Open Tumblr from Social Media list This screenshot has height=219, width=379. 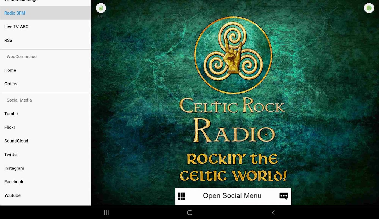[45, 114]
